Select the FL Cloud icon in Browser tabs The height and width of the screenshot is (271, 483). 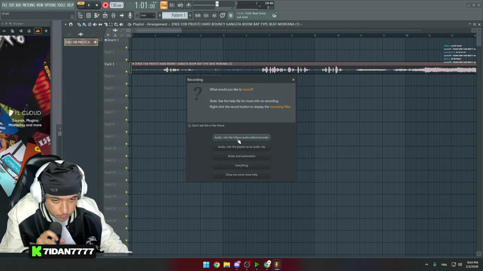pos(37,31)
